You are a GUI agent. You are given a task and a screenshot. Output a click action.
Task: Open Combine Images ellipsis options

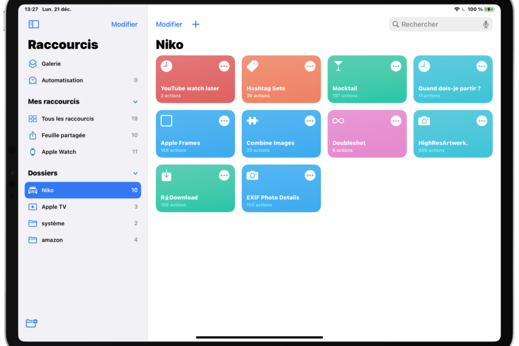click(x=310, y=121)
